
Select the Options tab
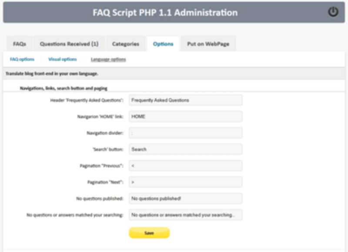163,44
